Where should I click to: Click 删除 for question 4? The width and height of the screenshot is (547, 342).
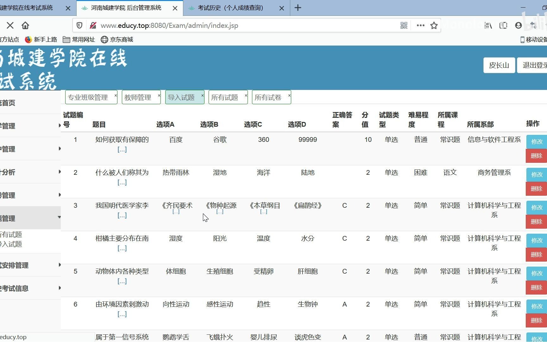(x=537, y=255)
